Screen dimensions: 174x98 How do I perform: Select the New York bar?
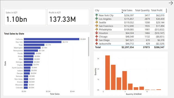43,42
